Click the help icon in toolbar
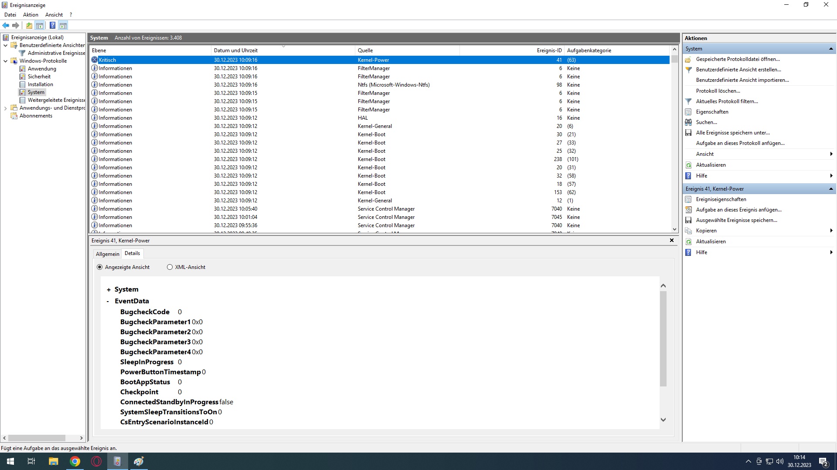Viewport: 837px width, 470px height. click(x=52, y=25)
